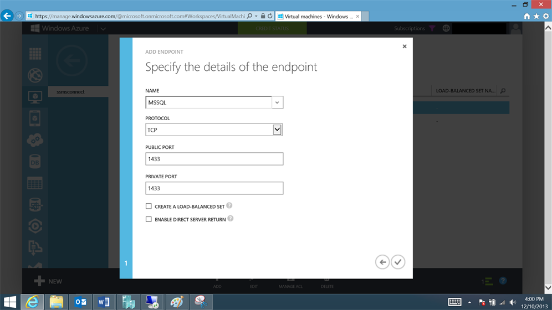Switch to the Virtual machines browser tab
Image resolution: width=552 pixels, height=310 pixels.
pyautogui.click(x=318, y=16)
